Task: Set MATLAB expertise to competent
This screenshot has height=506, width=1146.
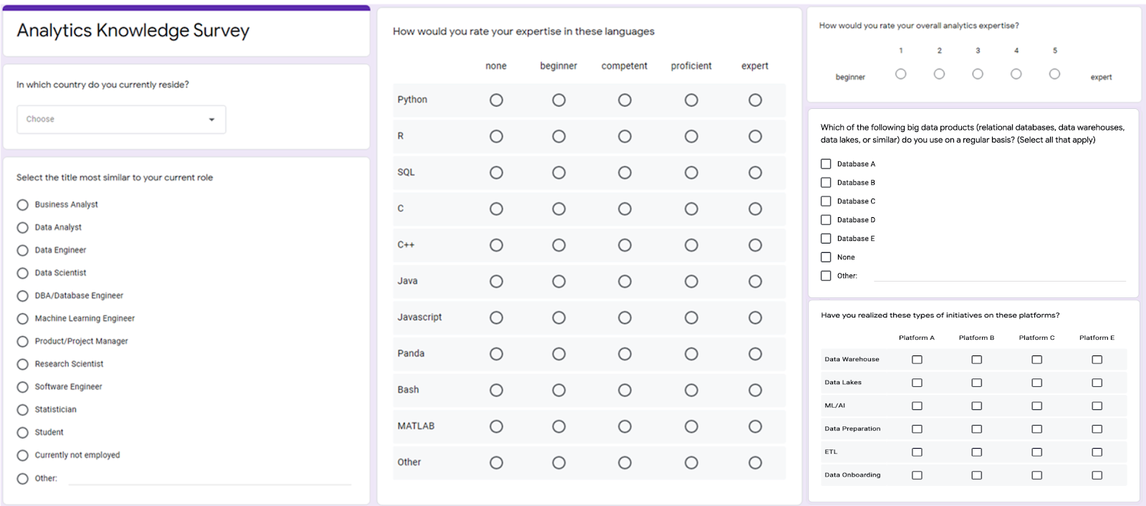Action: pos(625,426)
